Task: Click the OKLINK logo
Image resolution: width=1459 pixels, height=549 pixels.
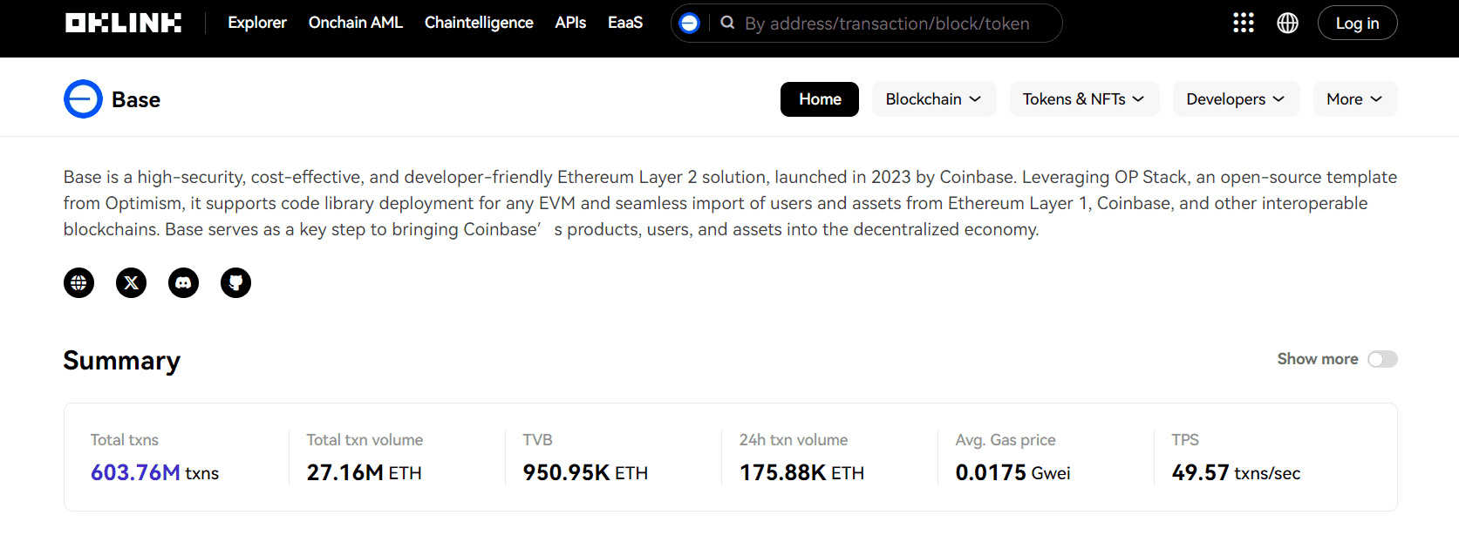Action: [x=123, y=23]
